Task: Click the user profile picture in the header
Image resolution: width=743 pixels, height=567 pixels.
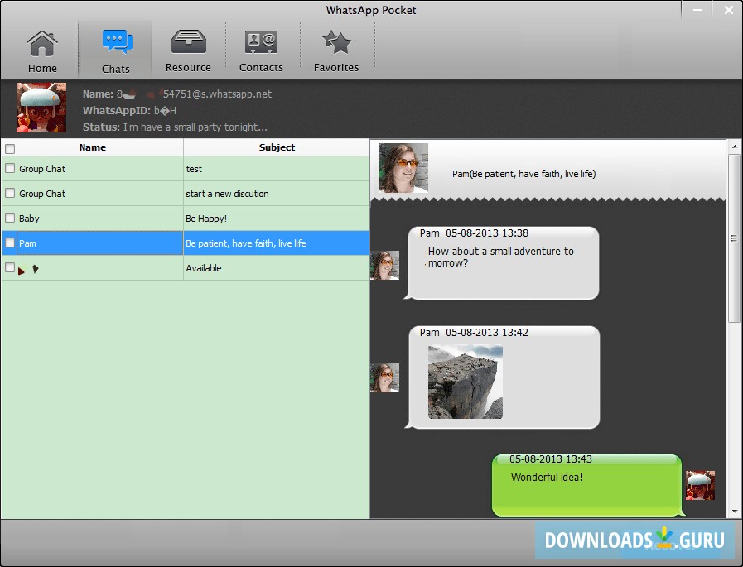Action: [x=41, y=108]
